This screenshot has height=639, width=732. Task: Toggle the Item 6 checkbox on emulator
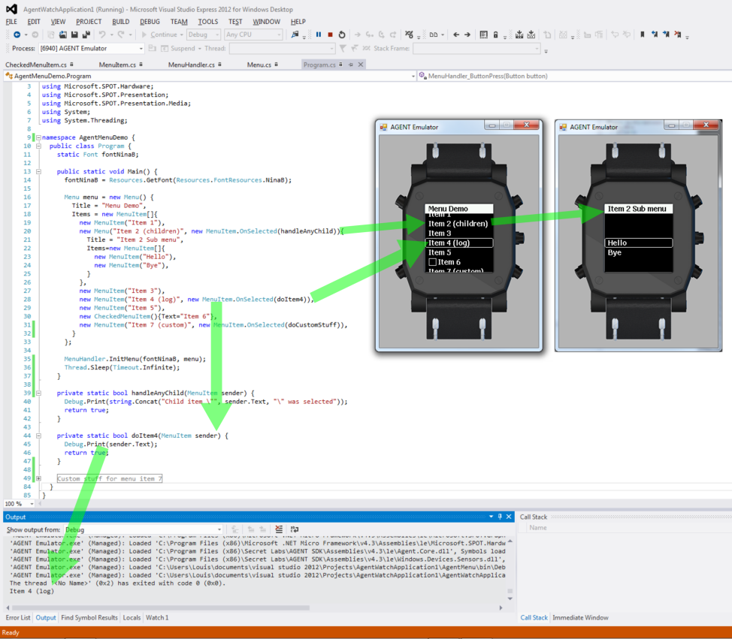(432, 262)
